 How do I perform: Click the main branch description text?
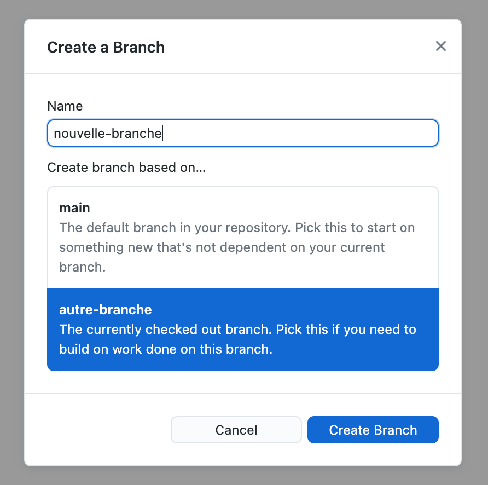237,247
